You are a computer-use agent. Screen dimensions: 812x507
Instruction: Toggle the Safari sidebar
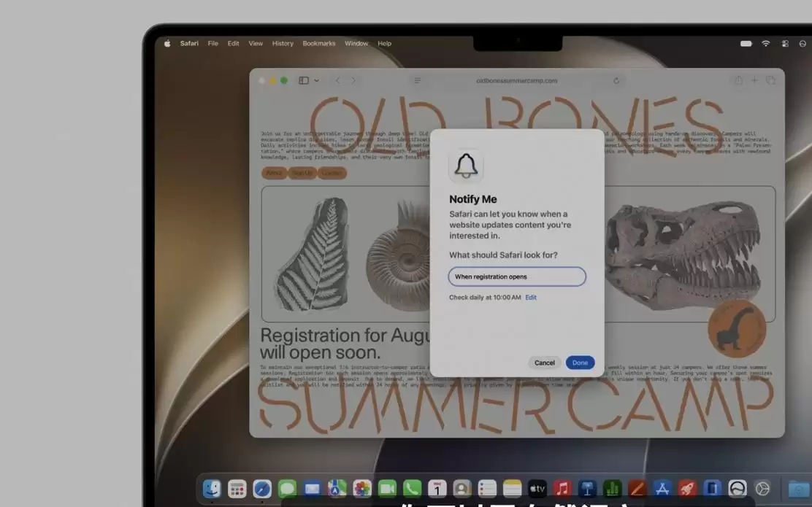pyautogui.click(x=304, y=80)
